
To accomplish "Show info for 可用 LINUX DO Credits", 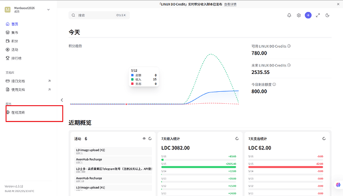I will pos(289,46).
